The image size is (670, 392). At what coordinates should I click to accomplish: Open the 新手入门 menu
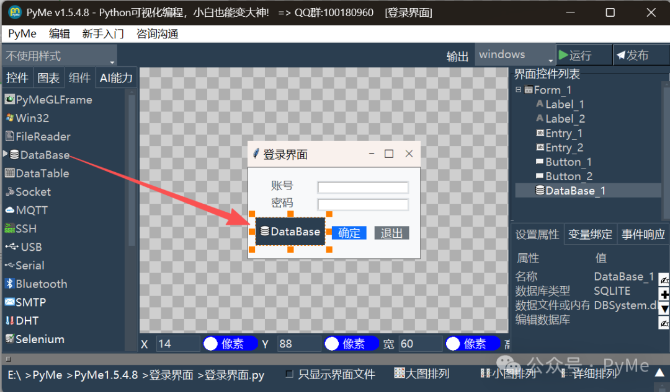coord(102,33)
